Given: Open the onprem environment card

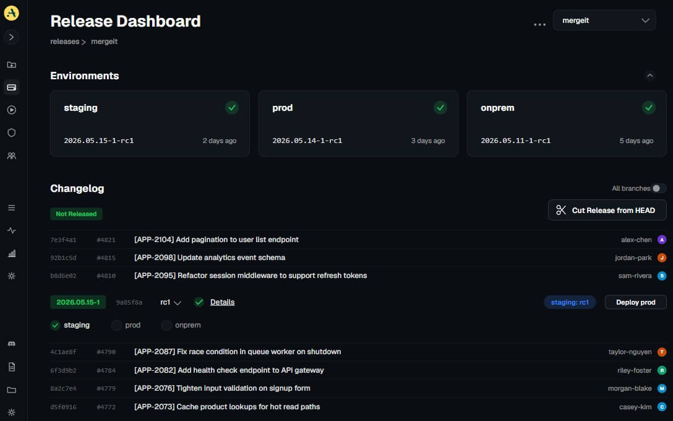Looking at the screenshot, I should pyautogui.click(x=567, y=123).
